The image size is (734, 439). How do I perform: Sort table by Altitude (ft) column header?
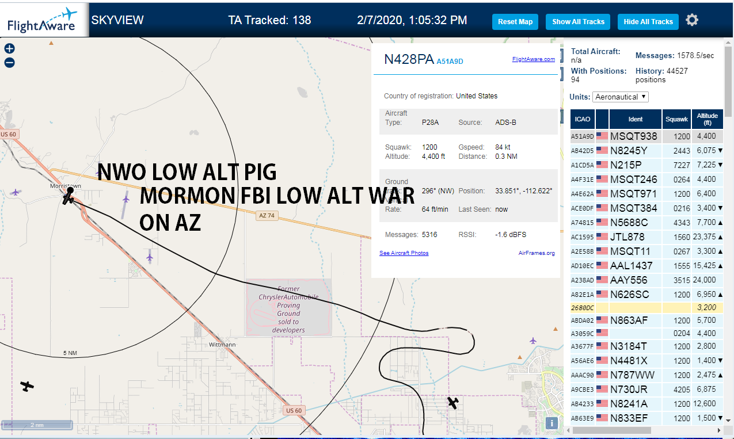point(708,119)
